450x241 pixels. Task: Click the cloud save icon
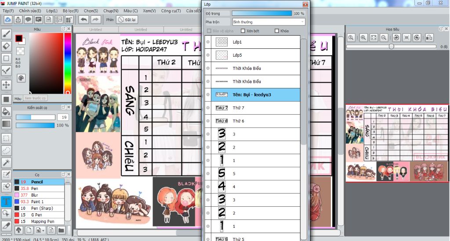[x=8, y=19]
